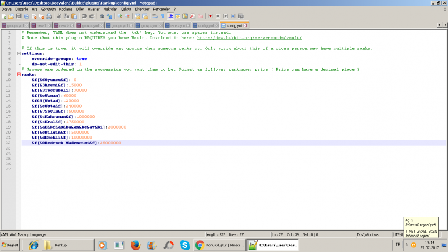The image size is (448, 252).
Task: Start recording a macro
Action: (x=210, y=16)
